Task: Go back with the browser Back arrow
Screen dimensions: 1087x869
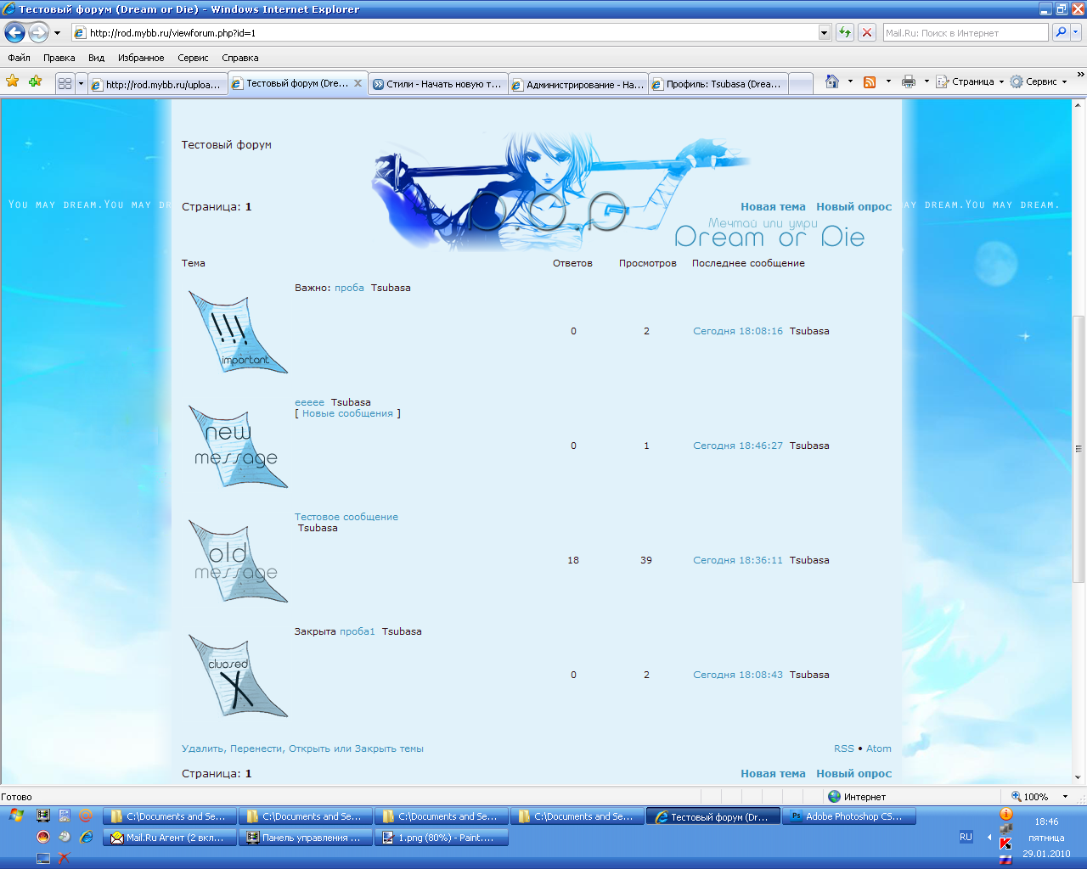Action: 15,32
